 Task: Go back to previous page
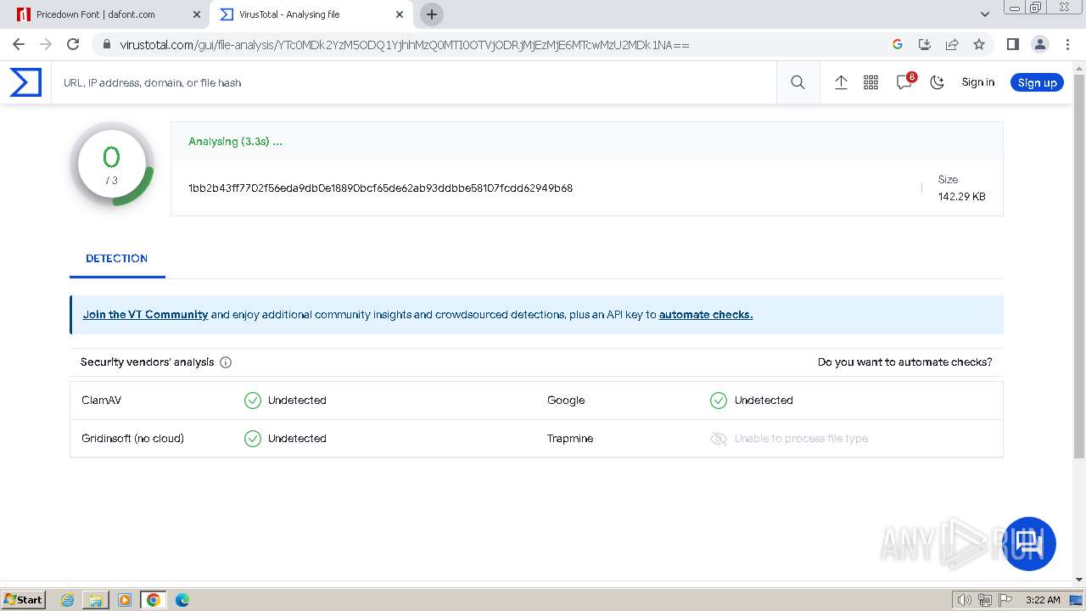[x=19, y=44]
